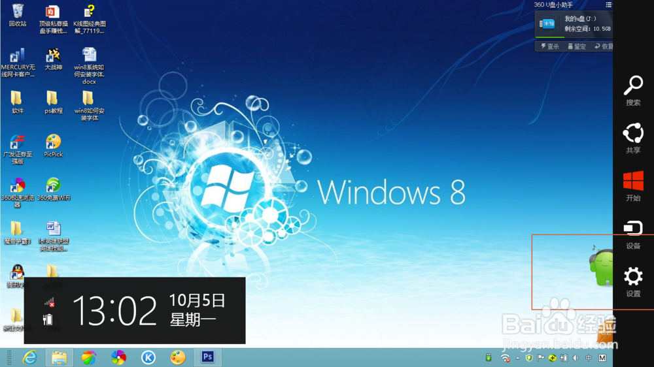This screenshot has width=654, height=367.
Task: Click 恢复 in the 360 U盘 widget
Action: tap(604, 46)
